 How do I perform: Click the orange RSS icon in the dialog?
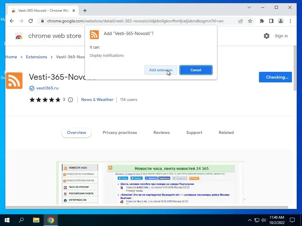pyautogui.click(x=94, y=35)
